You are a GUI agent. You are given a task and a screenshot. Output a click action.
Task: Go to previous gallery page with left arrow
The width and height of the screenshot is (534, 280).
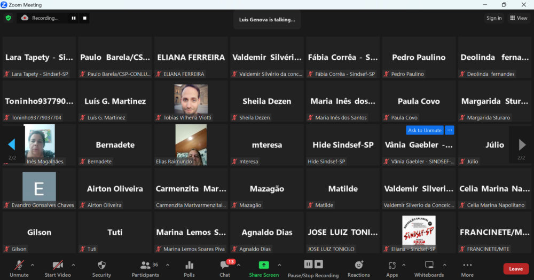click(x=12, y=145)
